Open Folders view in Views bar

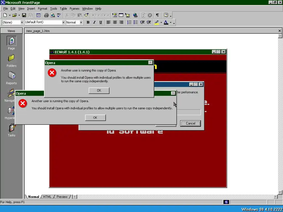coord(11,61)
